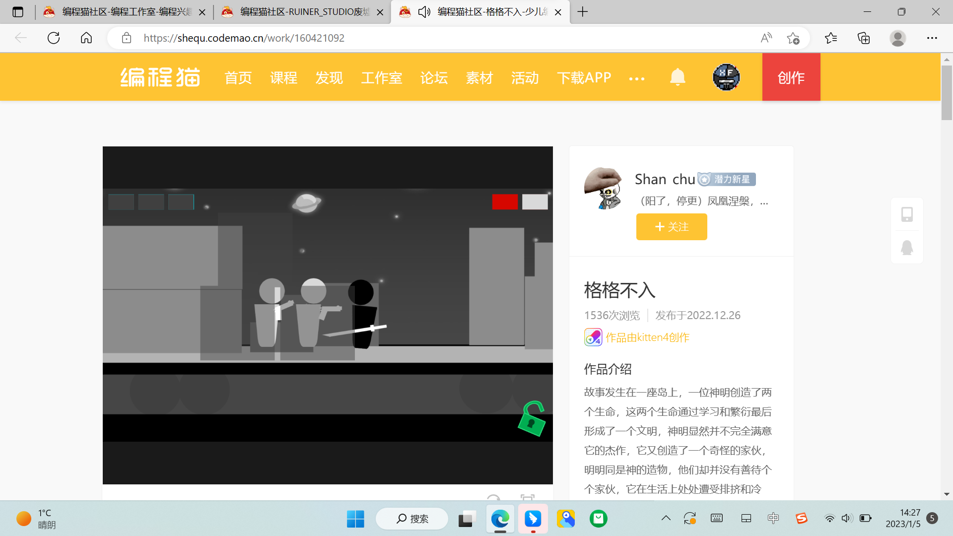The image size is (953, 536).
Task: Click the phone icon in right sidebar
Action: (x=907, y=214)
